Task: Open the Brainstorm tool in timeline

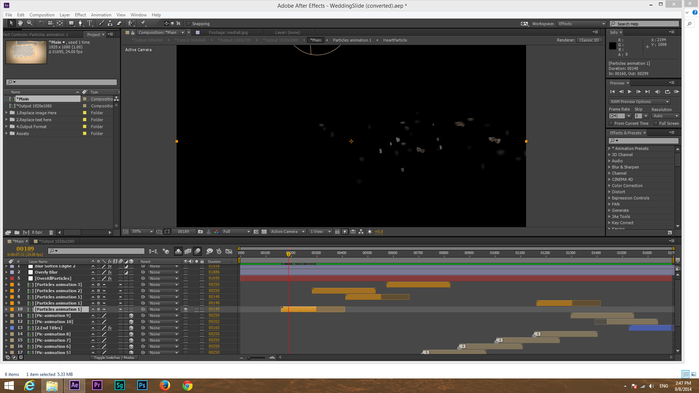Action: point(209,251)
